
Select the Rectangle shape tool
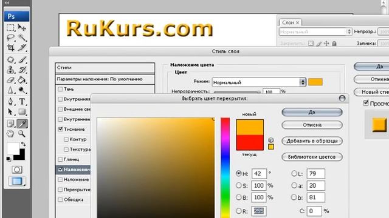(x=22, y=111)
